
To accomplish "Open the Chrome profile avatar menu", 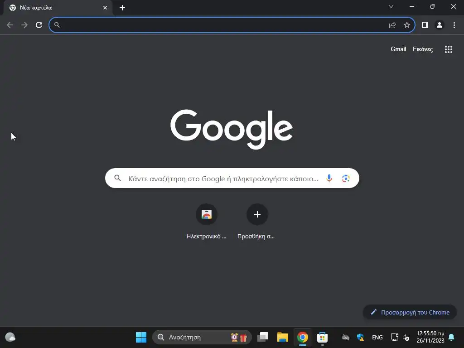I will pyautogui.click(x=440, y=25).
